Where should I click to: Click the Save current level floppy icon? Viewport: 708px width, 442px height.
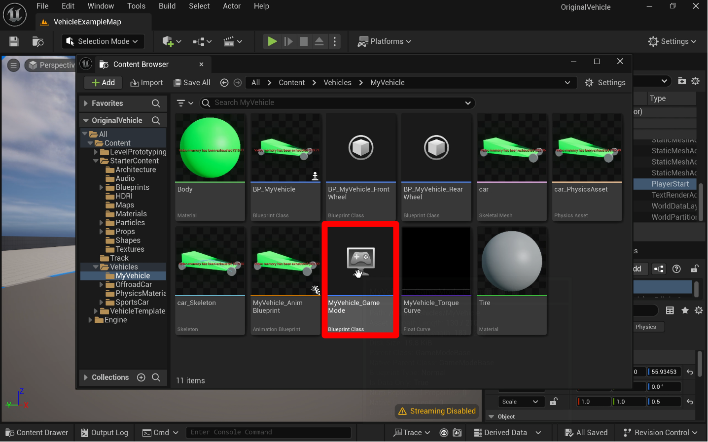click(x=14, y=41)
